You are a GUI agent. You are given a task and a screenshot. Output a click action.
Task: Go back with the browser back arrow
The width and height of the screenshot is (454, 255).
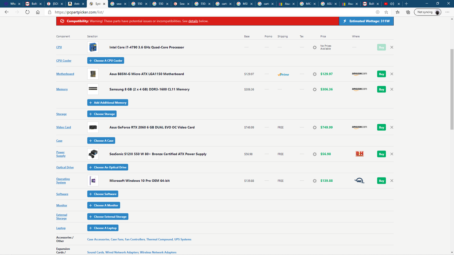[x=6, y=12]
